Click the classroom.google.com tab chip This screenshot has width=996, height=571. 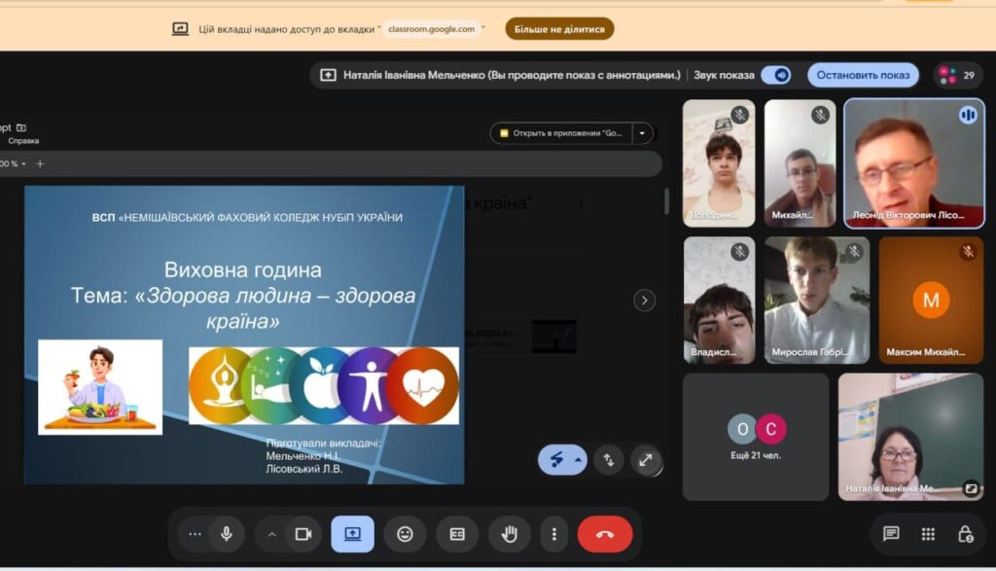(431, 29)
